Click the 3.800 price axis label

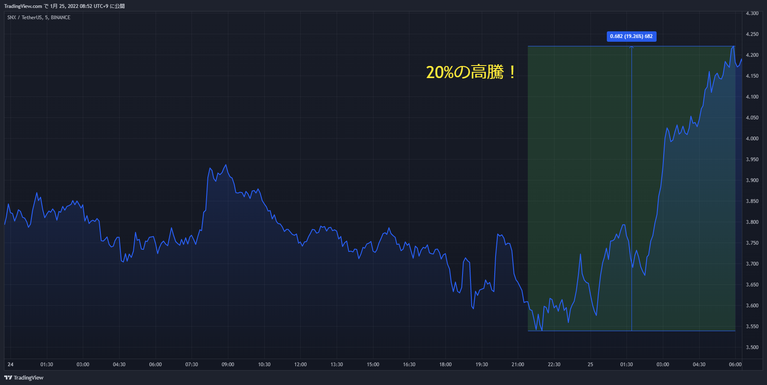752,222
